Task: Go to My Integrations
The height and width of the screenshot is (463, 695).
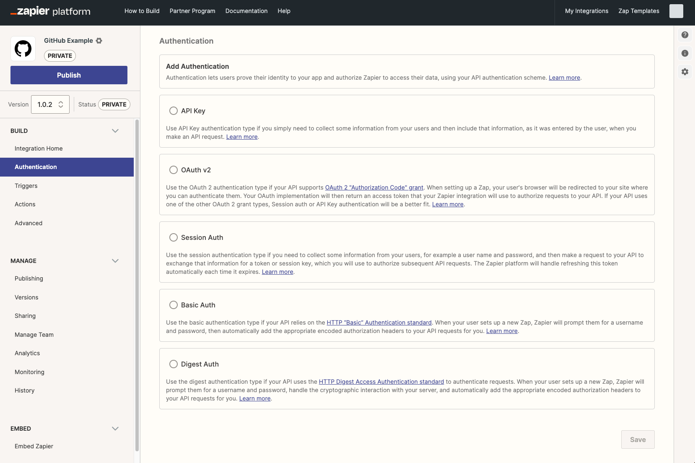Action: click(586, 11)
